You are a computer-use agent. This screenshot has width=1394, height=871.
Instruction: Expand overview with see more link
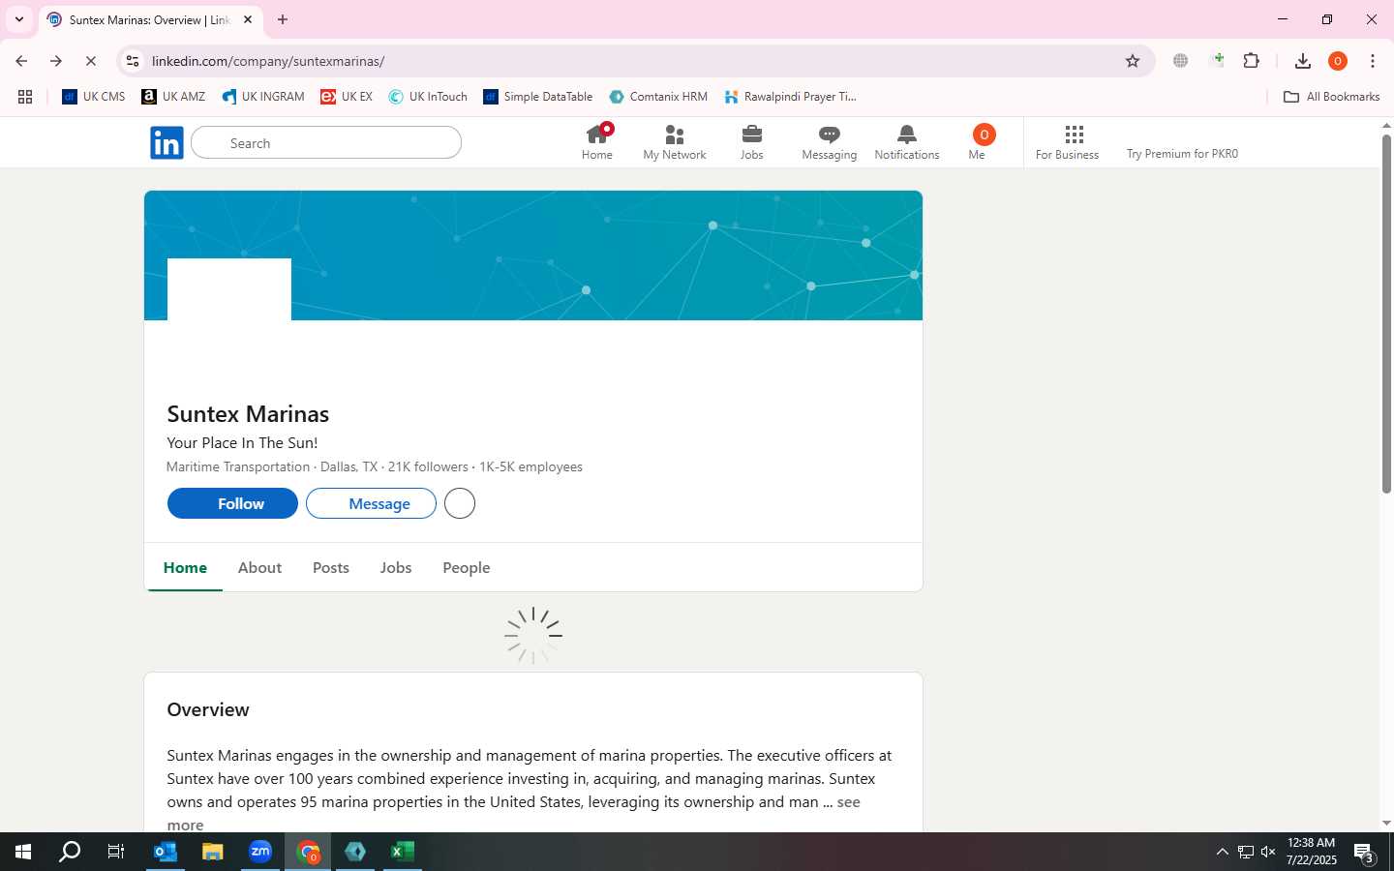click(x=849, y=802)
